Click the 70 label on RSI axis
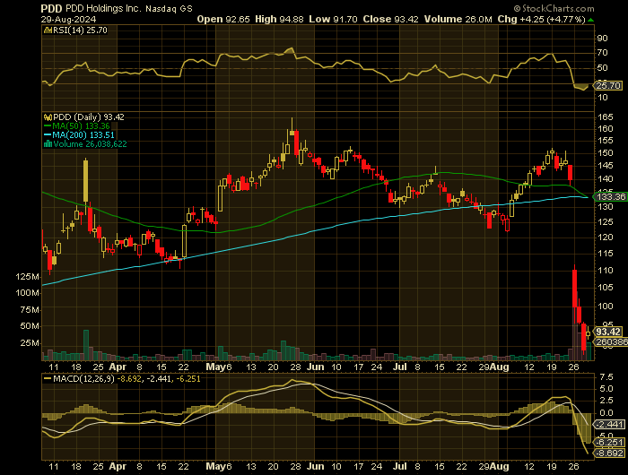This screenshot has width=628, height=475. click(602, 53)
